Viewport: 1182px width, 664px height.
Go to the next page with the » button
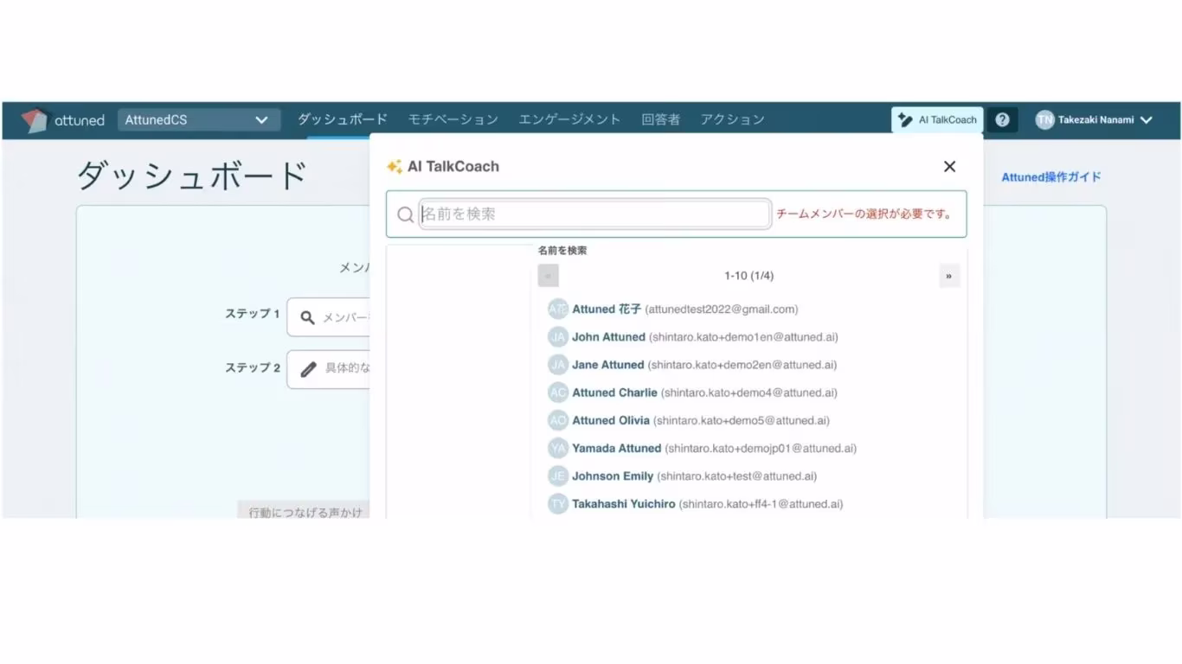tap(948, 275)
